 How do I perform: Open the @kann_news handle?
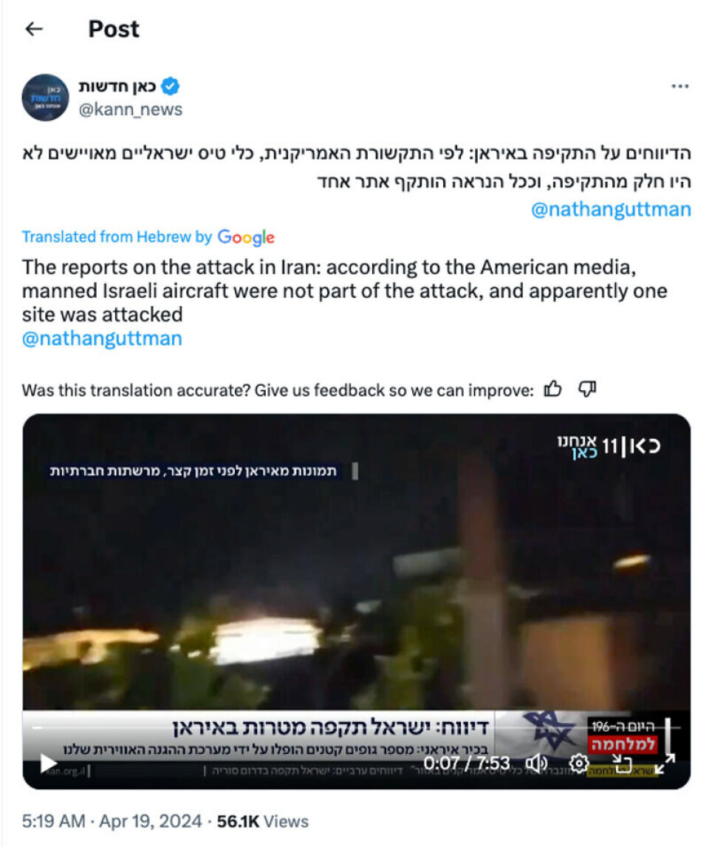(x=131, y=109)
